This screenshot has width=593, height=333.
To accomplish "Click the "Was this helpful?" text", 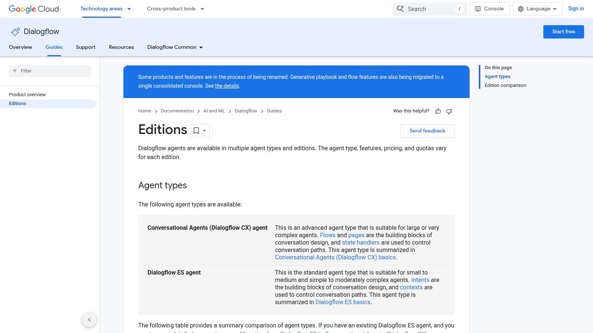I will [x=411, y=111].
